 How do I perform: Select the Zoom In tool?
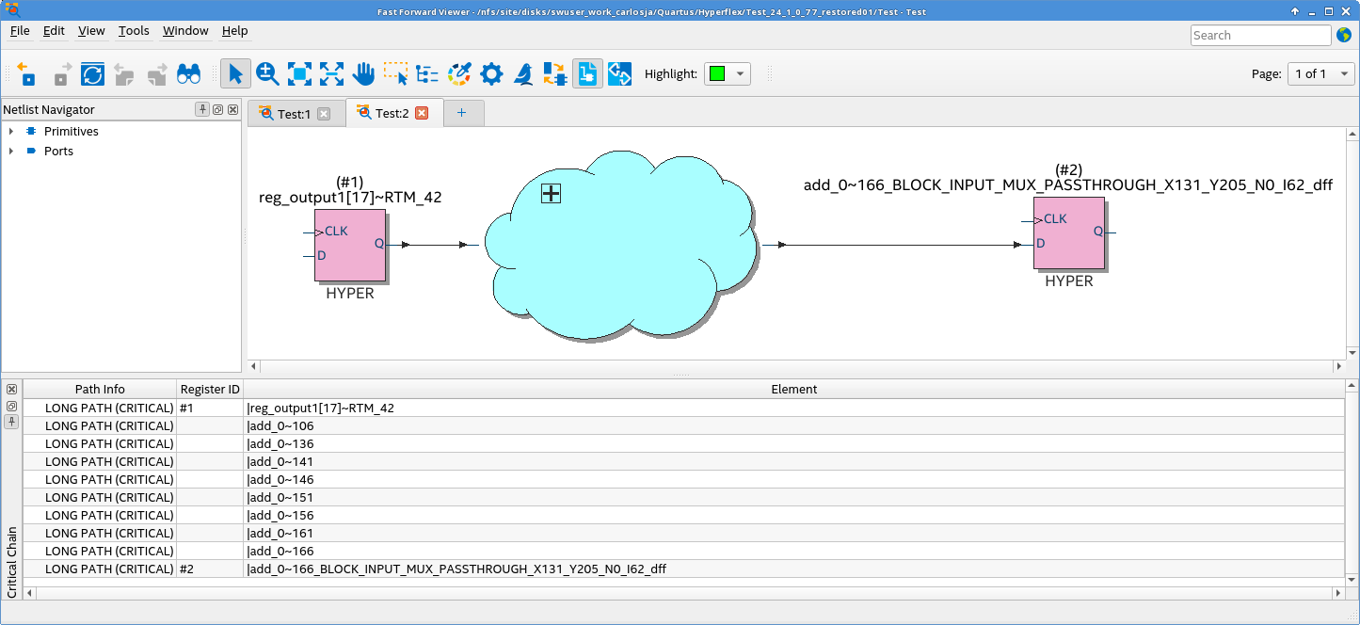pyautogui.click(x=267, y=74)
